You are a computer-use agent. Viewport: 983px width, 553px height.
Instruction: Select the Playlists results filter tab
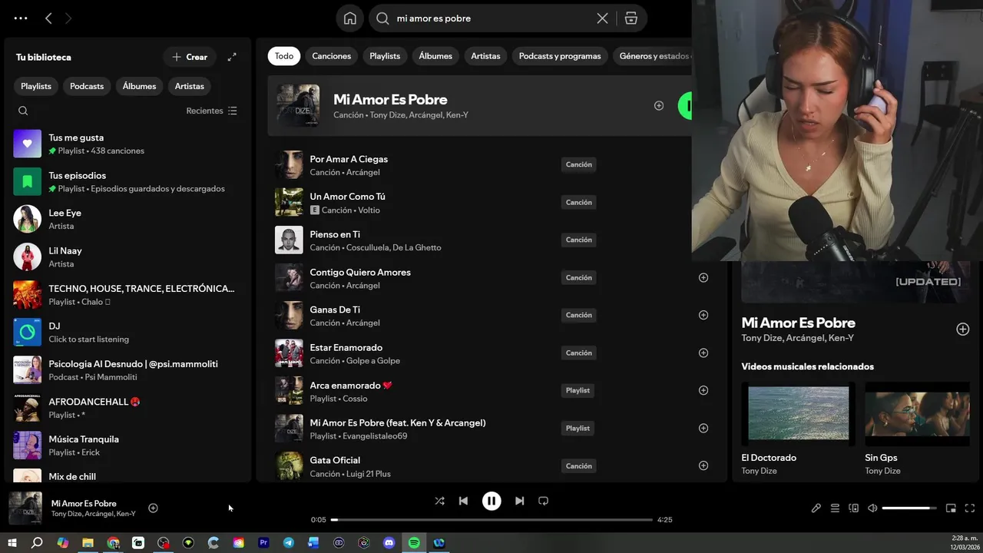[385, 56]
